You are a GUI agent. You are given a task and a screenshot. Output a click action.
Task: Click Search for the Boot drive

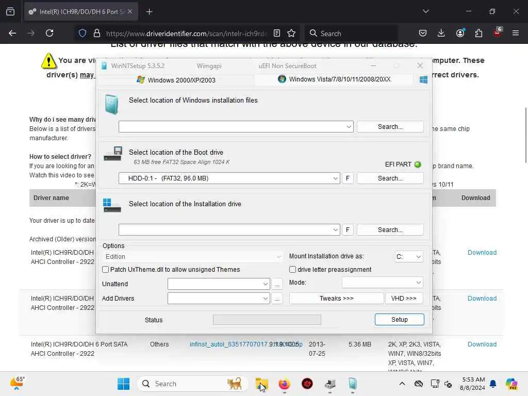click(x=390, y=178)
